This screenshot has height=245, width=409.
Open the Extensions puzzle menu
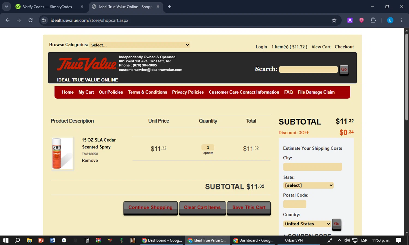(373, 20)
